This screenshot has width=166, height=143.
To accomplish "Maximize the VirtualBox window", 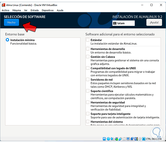I will (152, 5).
